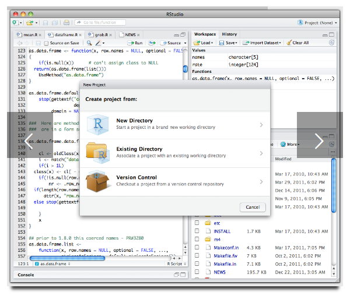The height and width of the screenshot is (295, 350).
Task: Click the save current document toolbar icon
Action: (45, 23)
